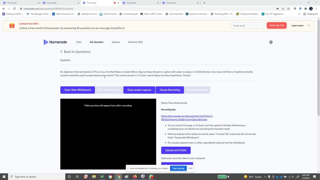Click the Enter email input field
Viewport: 320px width, 180px height.
pos(247,26)
